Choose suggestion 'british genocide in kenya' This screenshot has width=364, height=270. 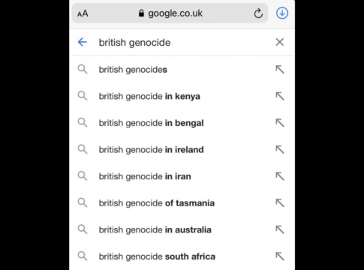tap(182, 96)
